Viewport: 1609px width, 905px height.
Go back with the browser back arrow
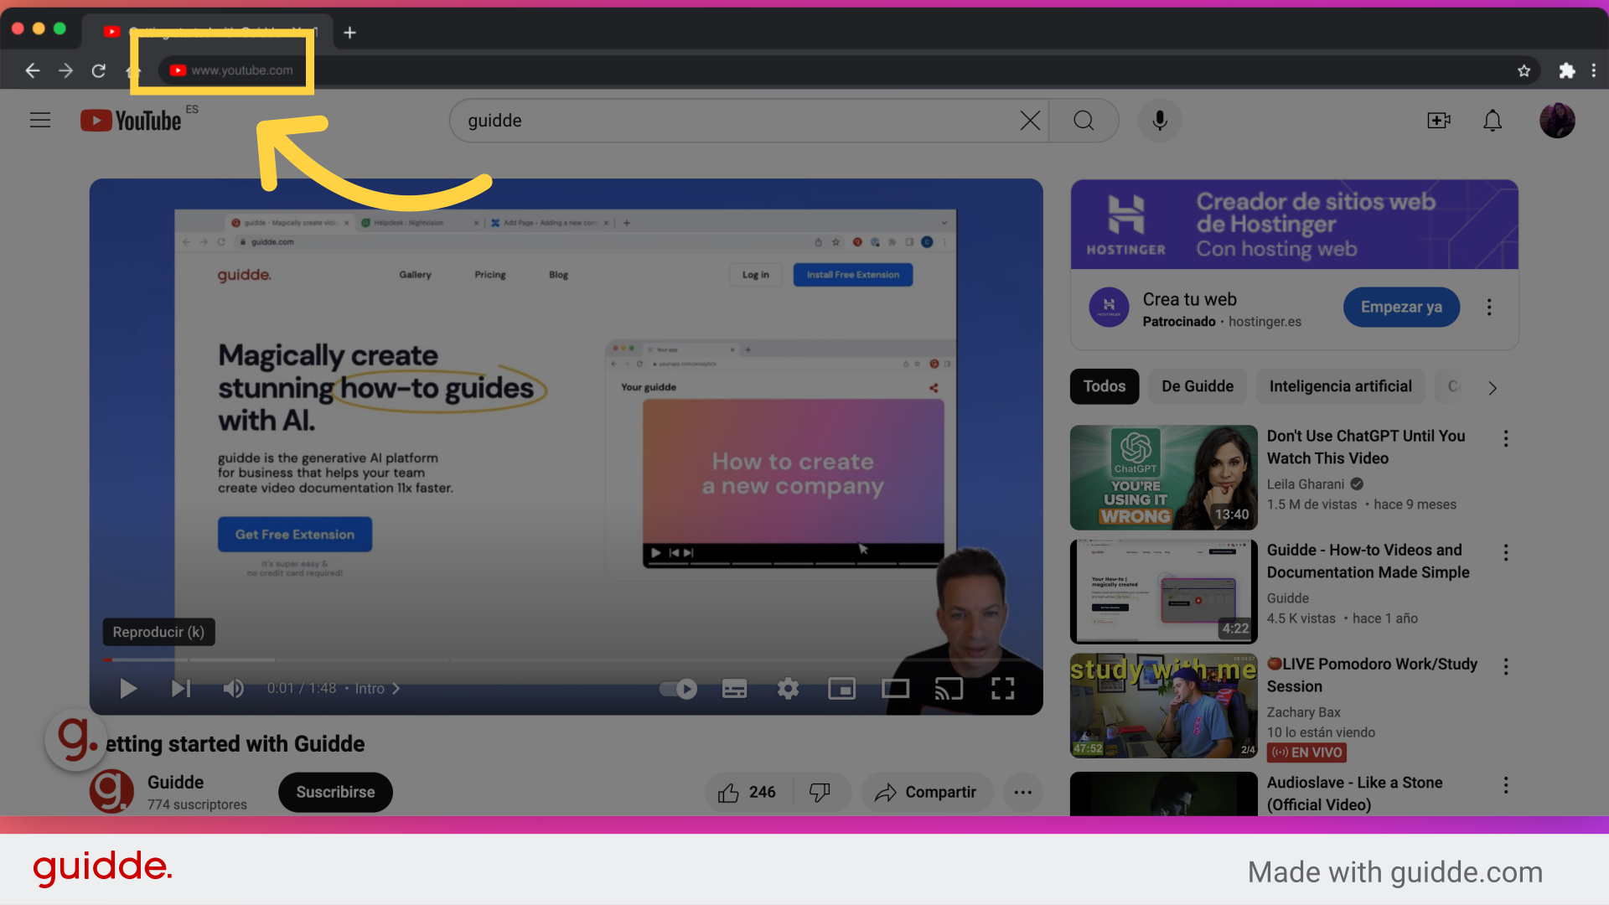33,70
